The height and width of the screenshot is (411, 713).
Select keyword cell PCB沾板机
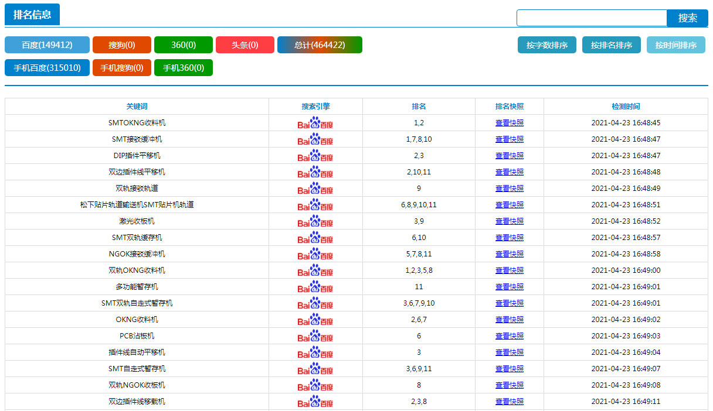coord(137,336)
